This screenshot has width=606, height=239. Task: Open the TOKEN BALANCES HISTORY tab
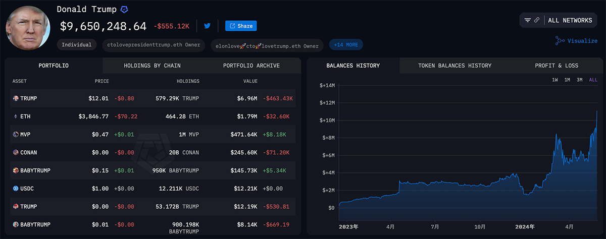(454, 66)
